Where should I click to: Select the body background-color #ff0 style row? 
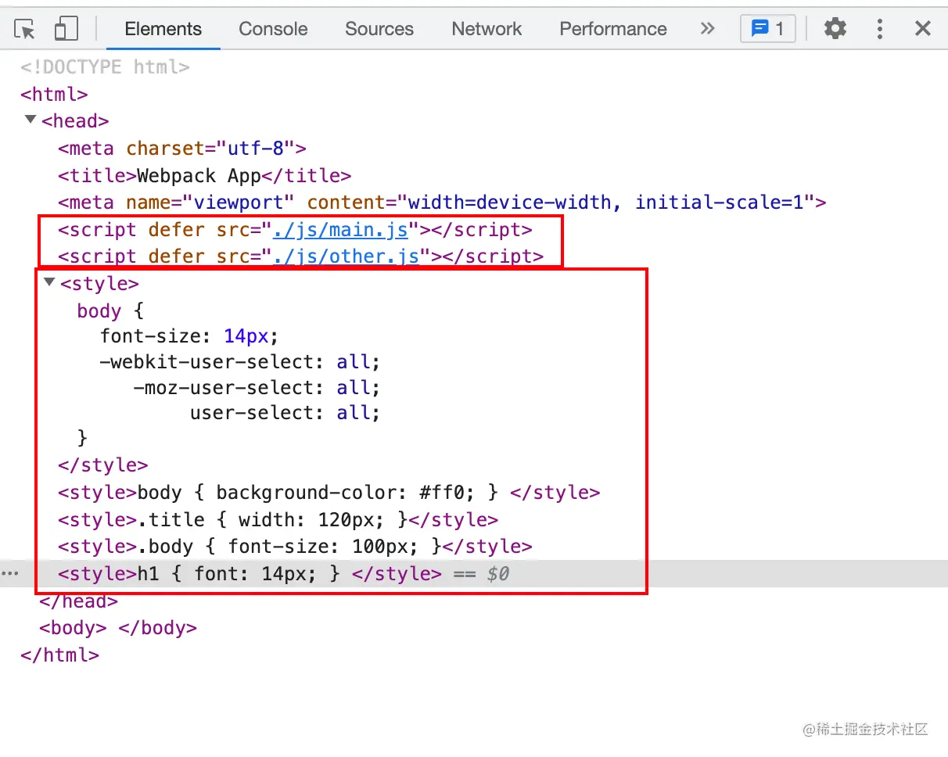coord(329,493)
